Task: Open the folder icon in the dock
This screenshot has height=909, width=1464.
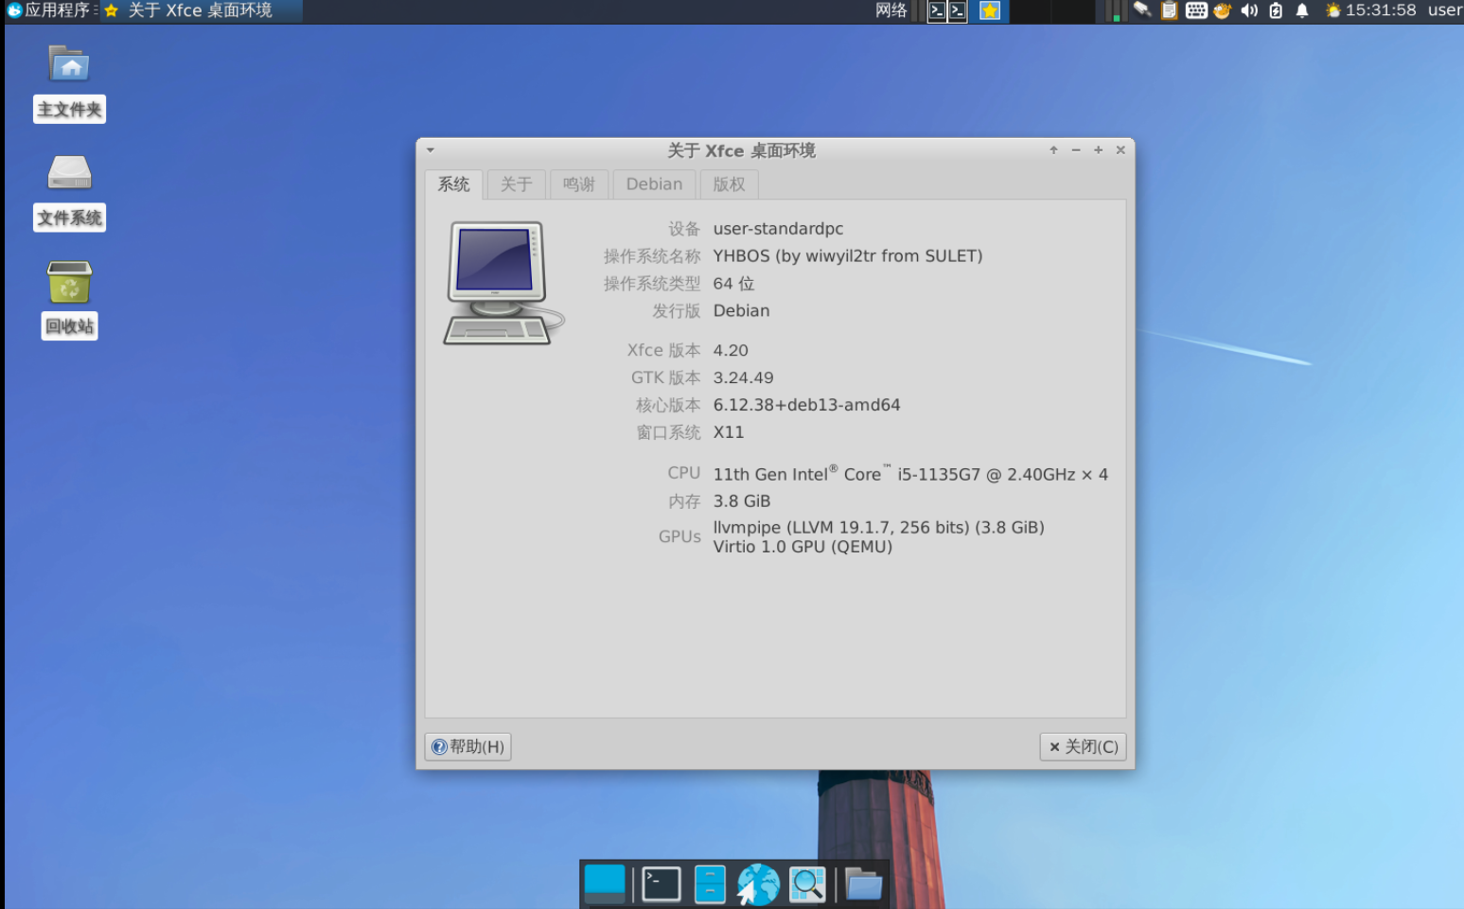Action: click(863, 884)
